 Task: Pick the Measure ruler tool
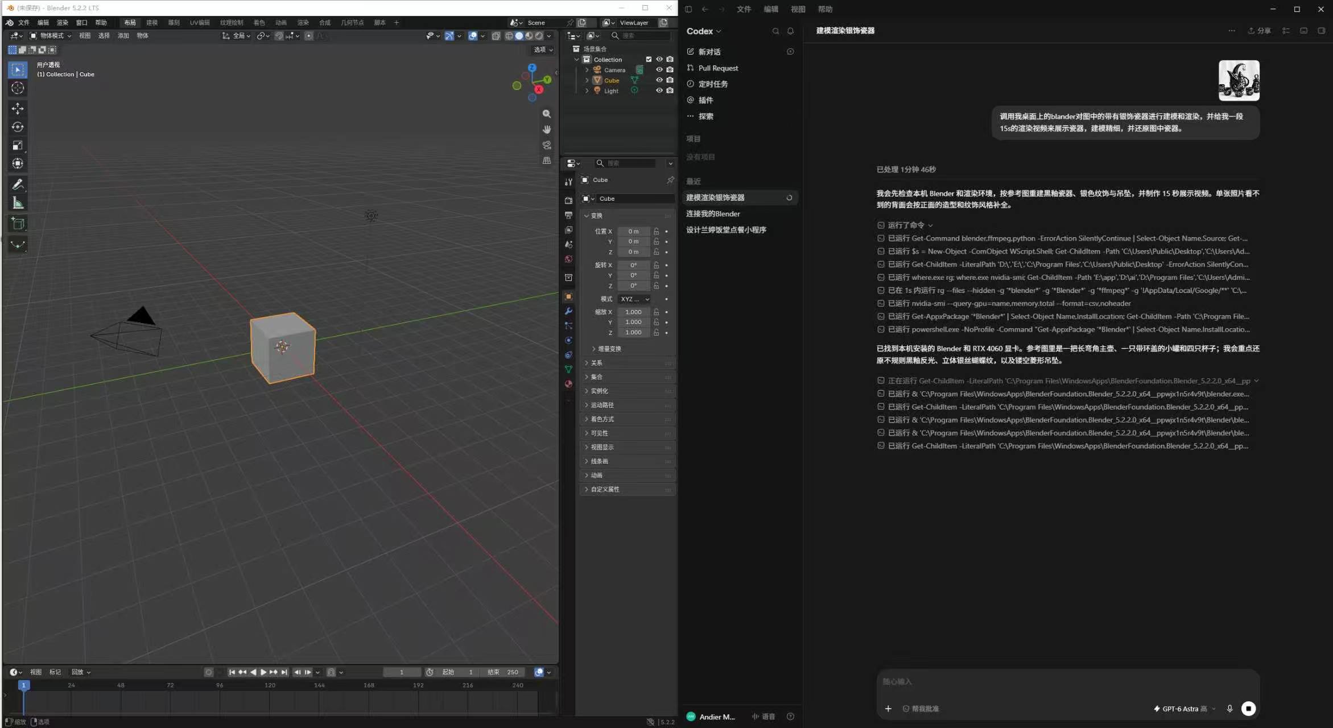coord(18,203)
